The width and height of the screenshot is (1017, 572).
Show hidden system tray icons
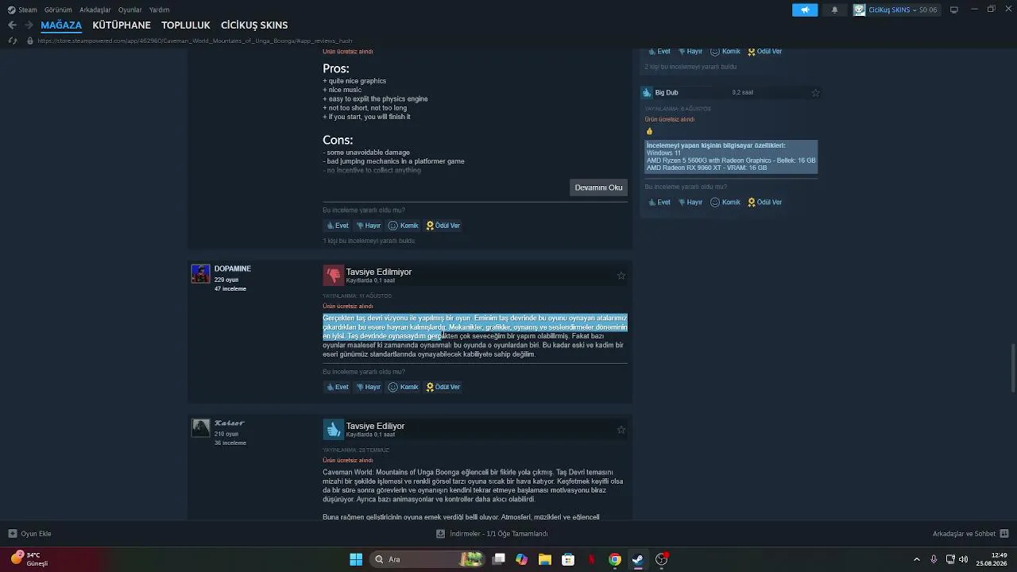[x=916, y=559]
